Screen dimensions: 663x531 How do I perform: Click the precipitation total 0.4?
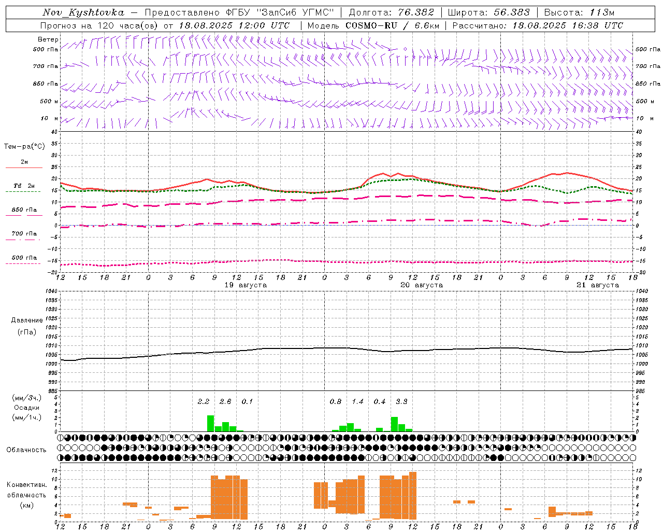click(380, 401)
